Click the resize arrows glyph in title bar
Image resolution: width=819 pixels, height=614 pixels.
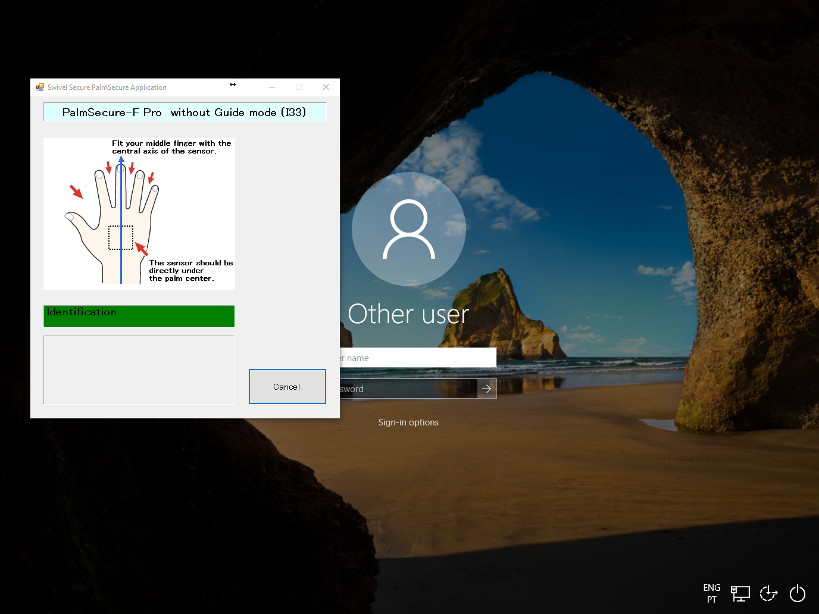tap(232, 84)
